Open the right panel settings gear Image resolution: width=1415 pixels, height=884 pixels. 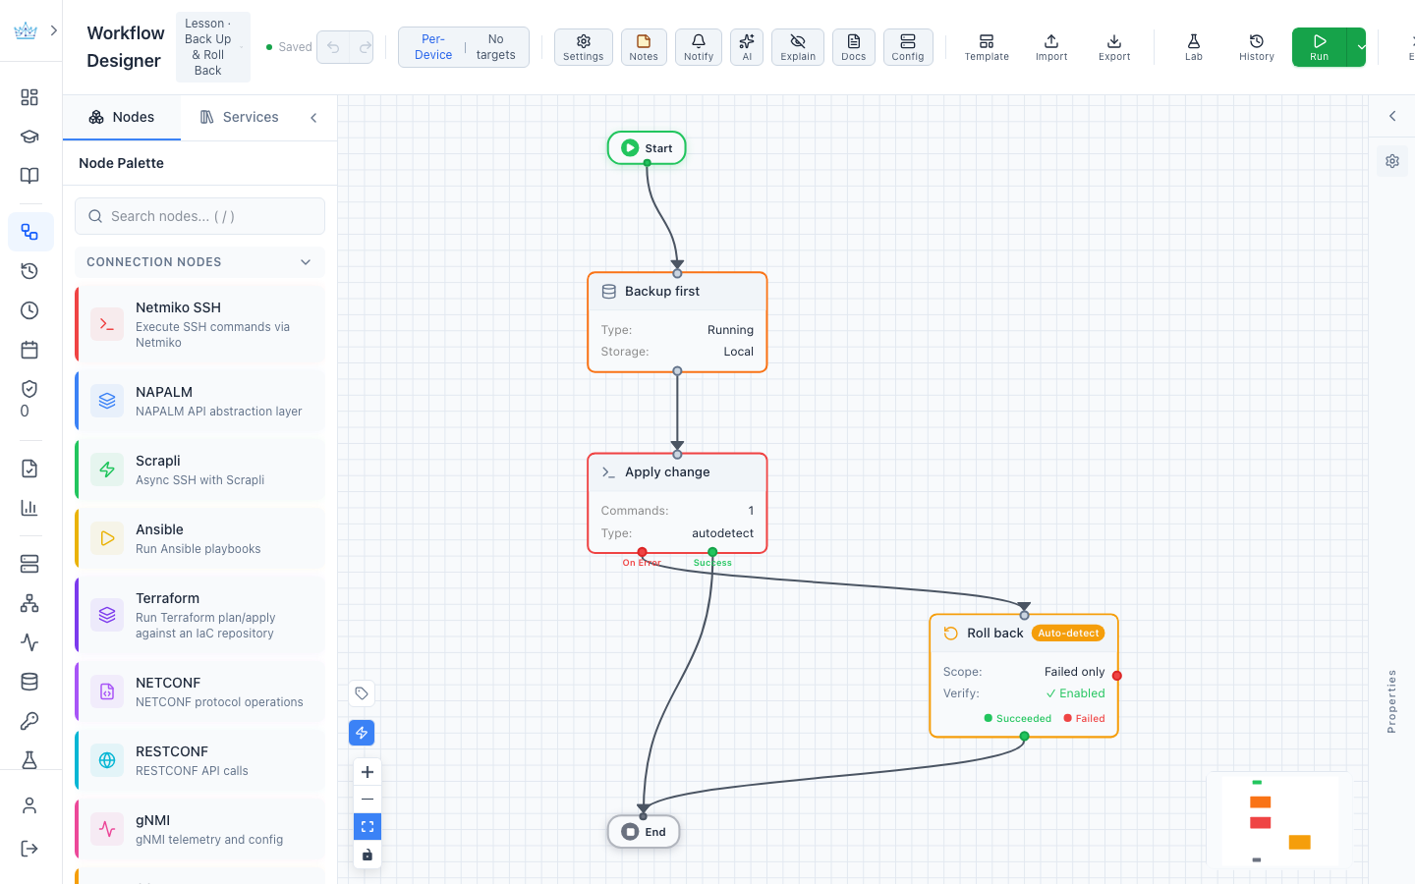(x=1392, y=161)
